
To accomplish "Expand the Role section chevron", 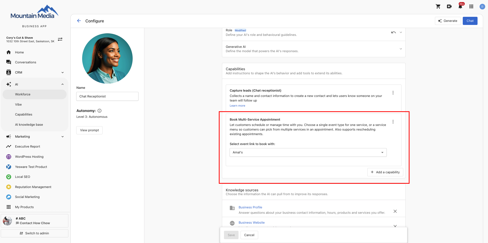I will coord(401,32).
